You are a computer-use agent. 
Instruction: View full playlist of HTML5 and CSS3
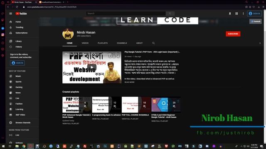coord(160,121)
